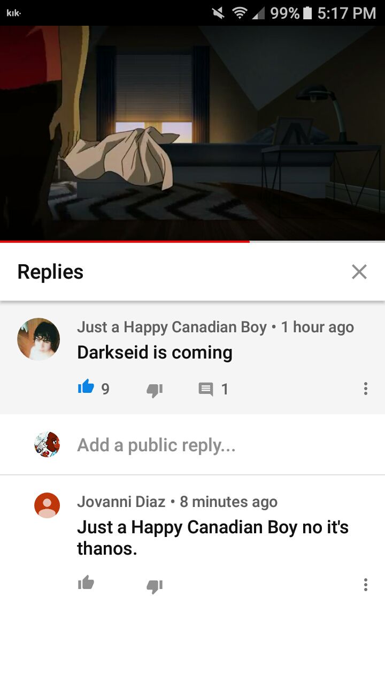
Task: Dislike Jovanni Diaz's thanos reply
Action: [x=155, y=586]
